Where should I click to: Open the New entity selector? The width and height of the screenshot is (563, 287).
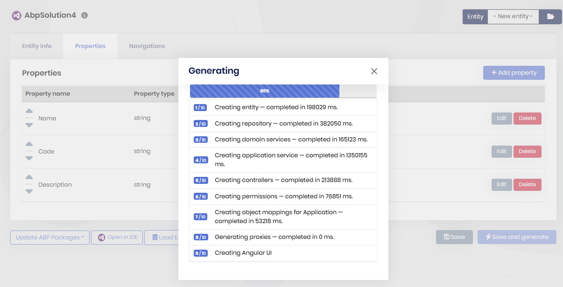[x=513, y=16]
